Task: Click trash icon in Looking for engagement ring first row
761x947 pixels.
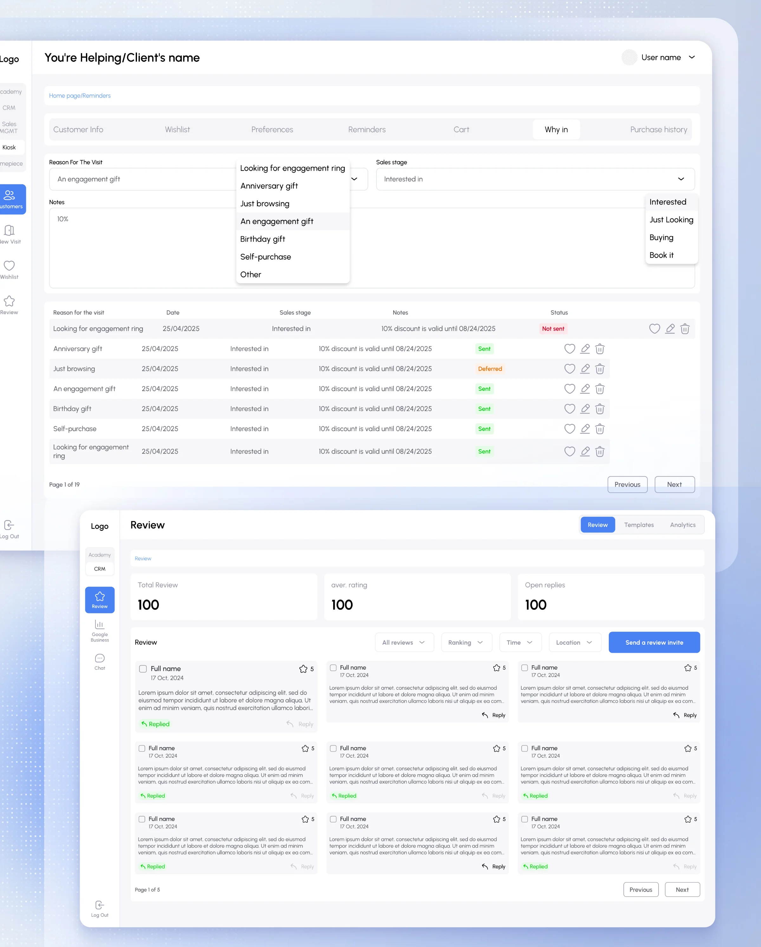Action: (x=685, y=329)
